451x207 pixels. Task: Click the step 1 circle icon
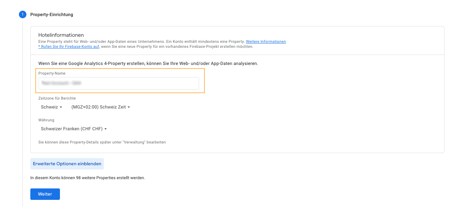coord(22,15)
